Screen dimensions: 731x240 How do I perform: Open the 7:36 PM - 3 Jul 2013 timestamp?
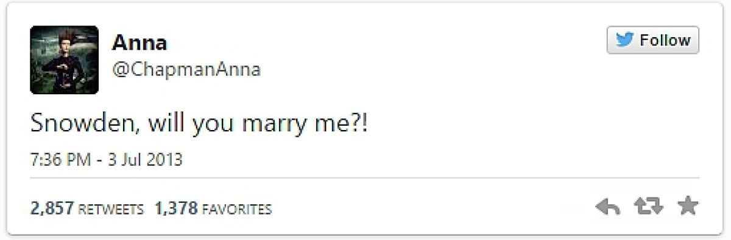(107, 161)
